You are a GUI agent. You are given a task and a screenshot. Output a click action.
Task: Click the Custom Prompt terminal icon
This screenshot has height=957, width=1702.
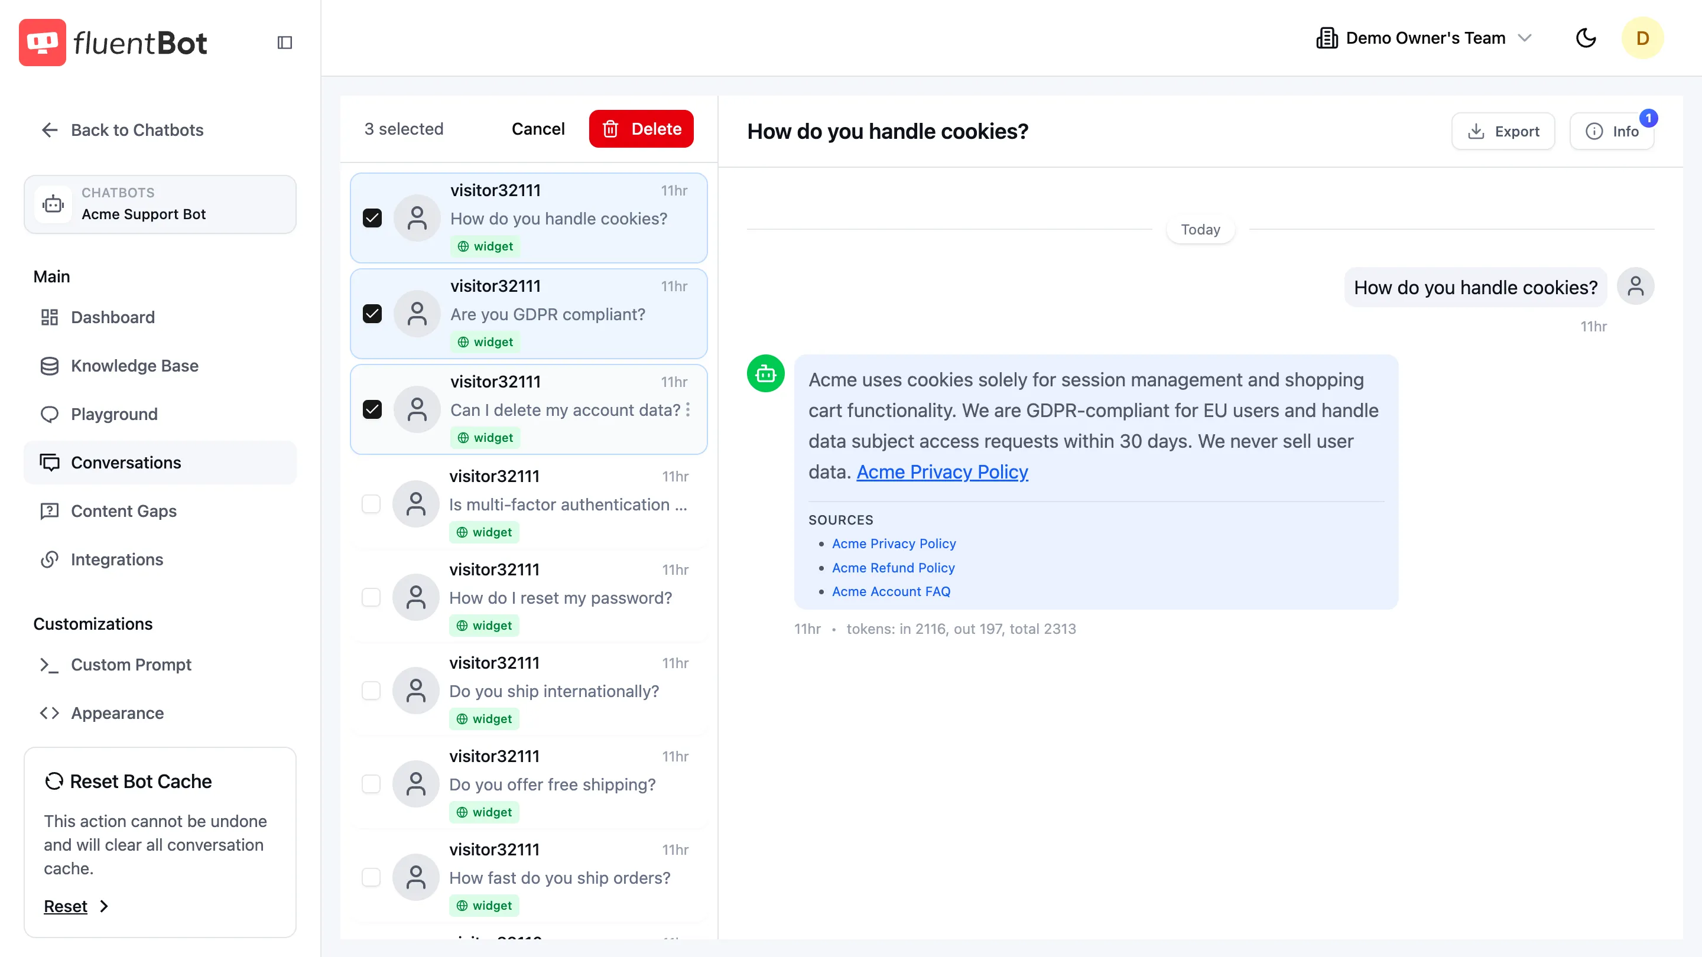tap(50, 665)
